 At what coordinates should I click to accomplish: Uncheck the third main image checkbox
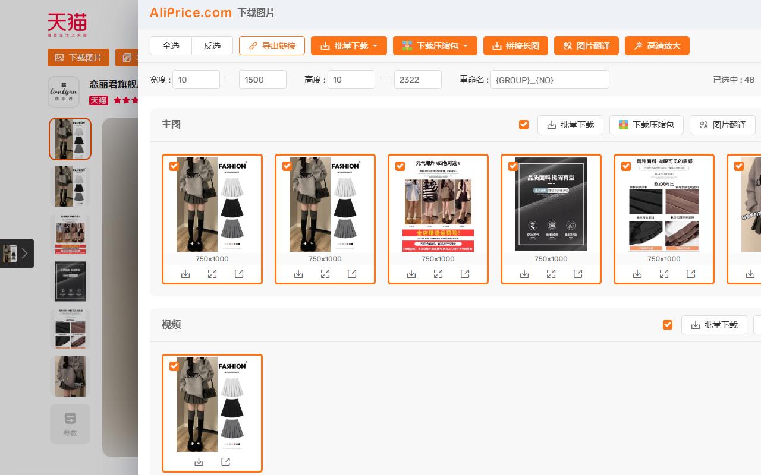(400, 166)
